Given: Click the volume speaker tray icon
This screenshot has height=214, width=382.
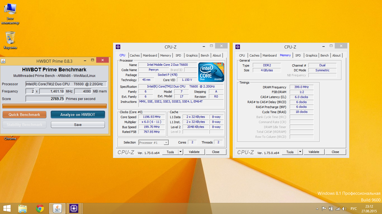Looking at the screenshot, I should click(344, 208).
